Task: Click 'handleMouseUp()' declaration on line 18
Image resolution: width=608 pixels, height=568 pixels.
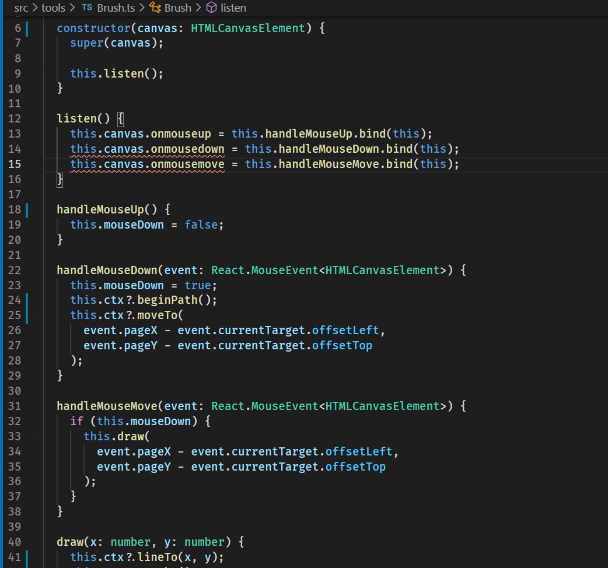Action: point(107,209)
